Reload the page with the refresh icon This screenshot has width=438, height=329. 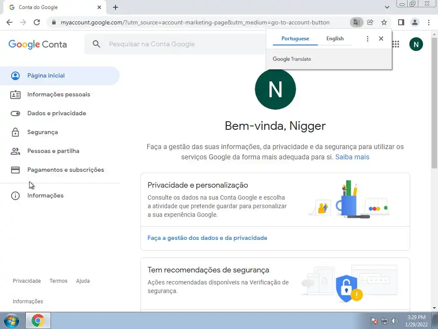(37, 22)
